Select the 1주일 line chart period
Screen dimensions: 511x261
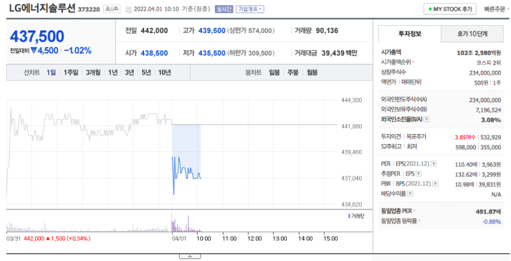(x=71, y=72)
